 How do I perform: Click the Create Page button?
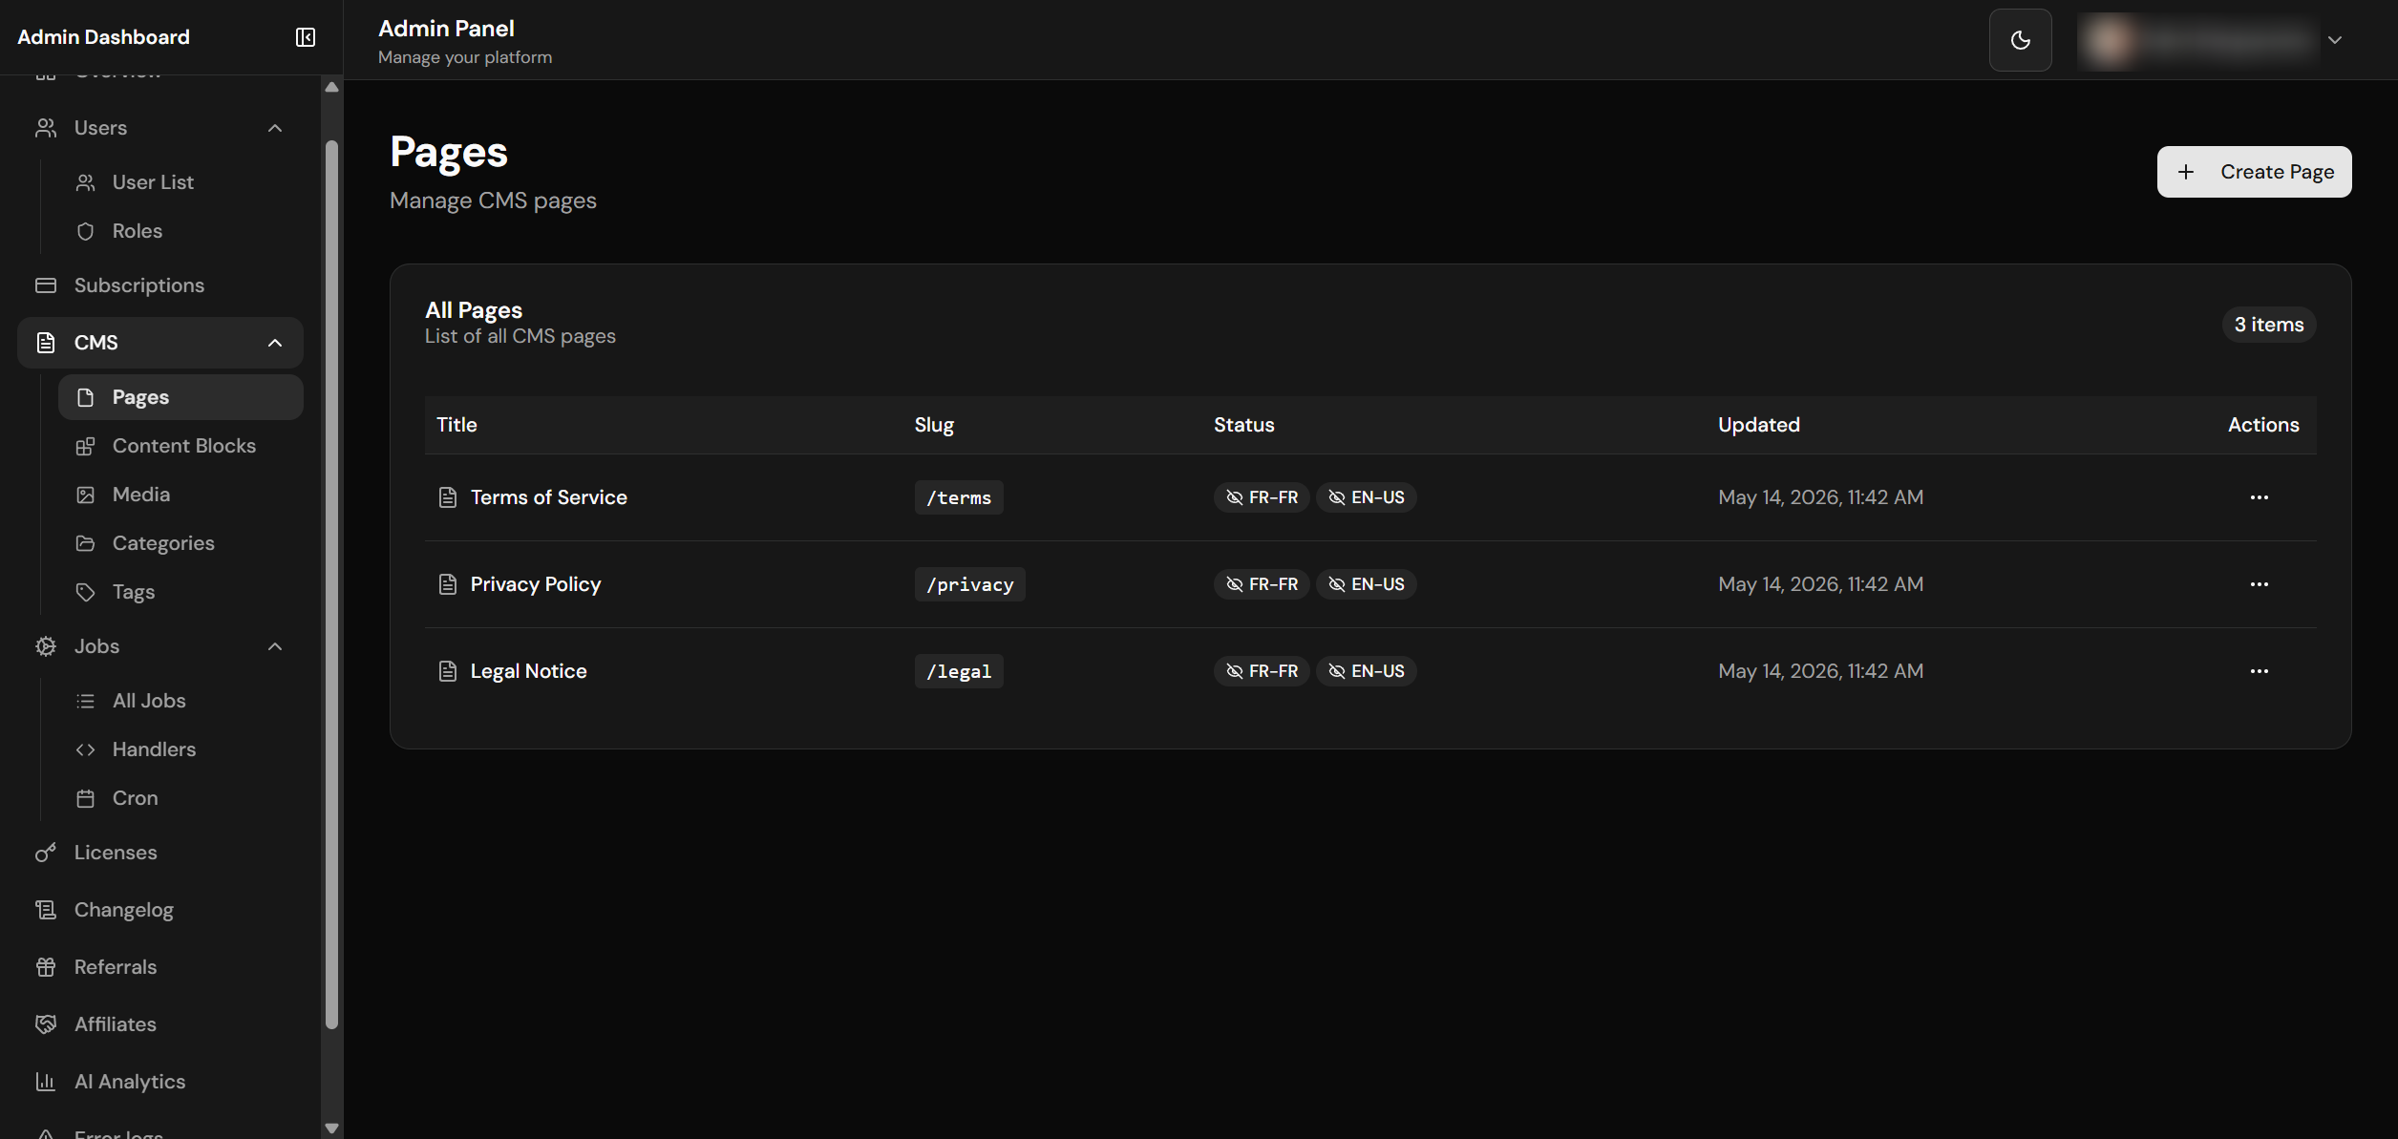pos(2254,172)
